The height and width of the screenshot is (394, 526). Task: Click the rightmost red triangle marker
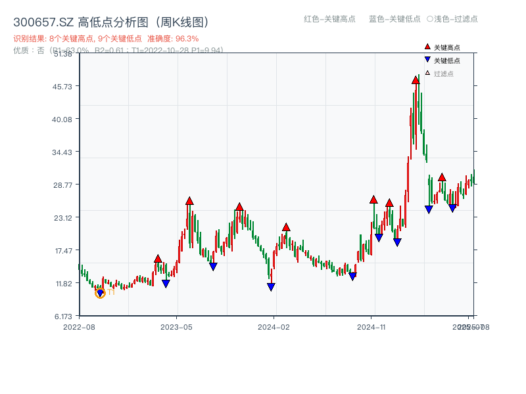tap(442, 175)
